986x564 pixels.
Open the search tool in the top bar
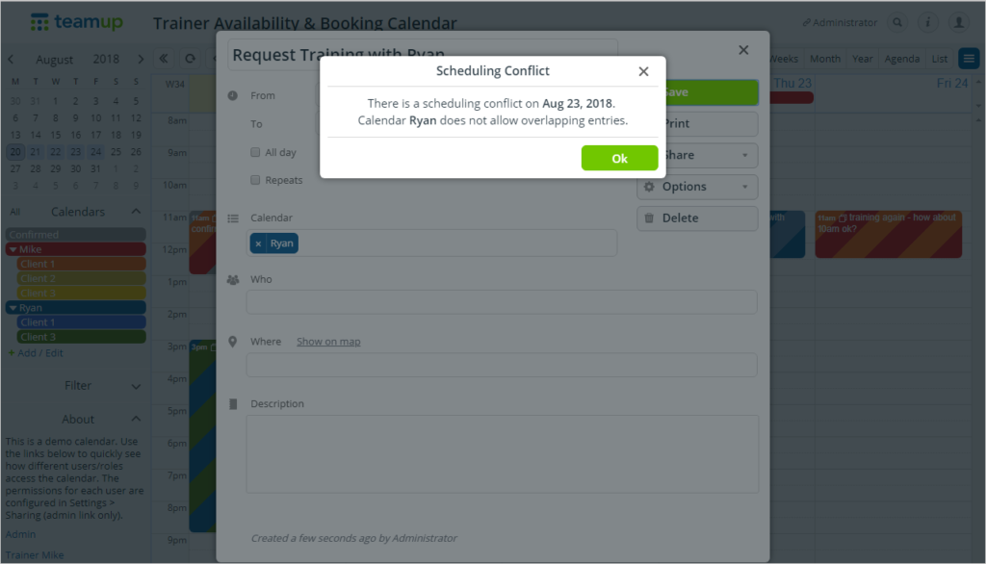[x=897, y=21]
